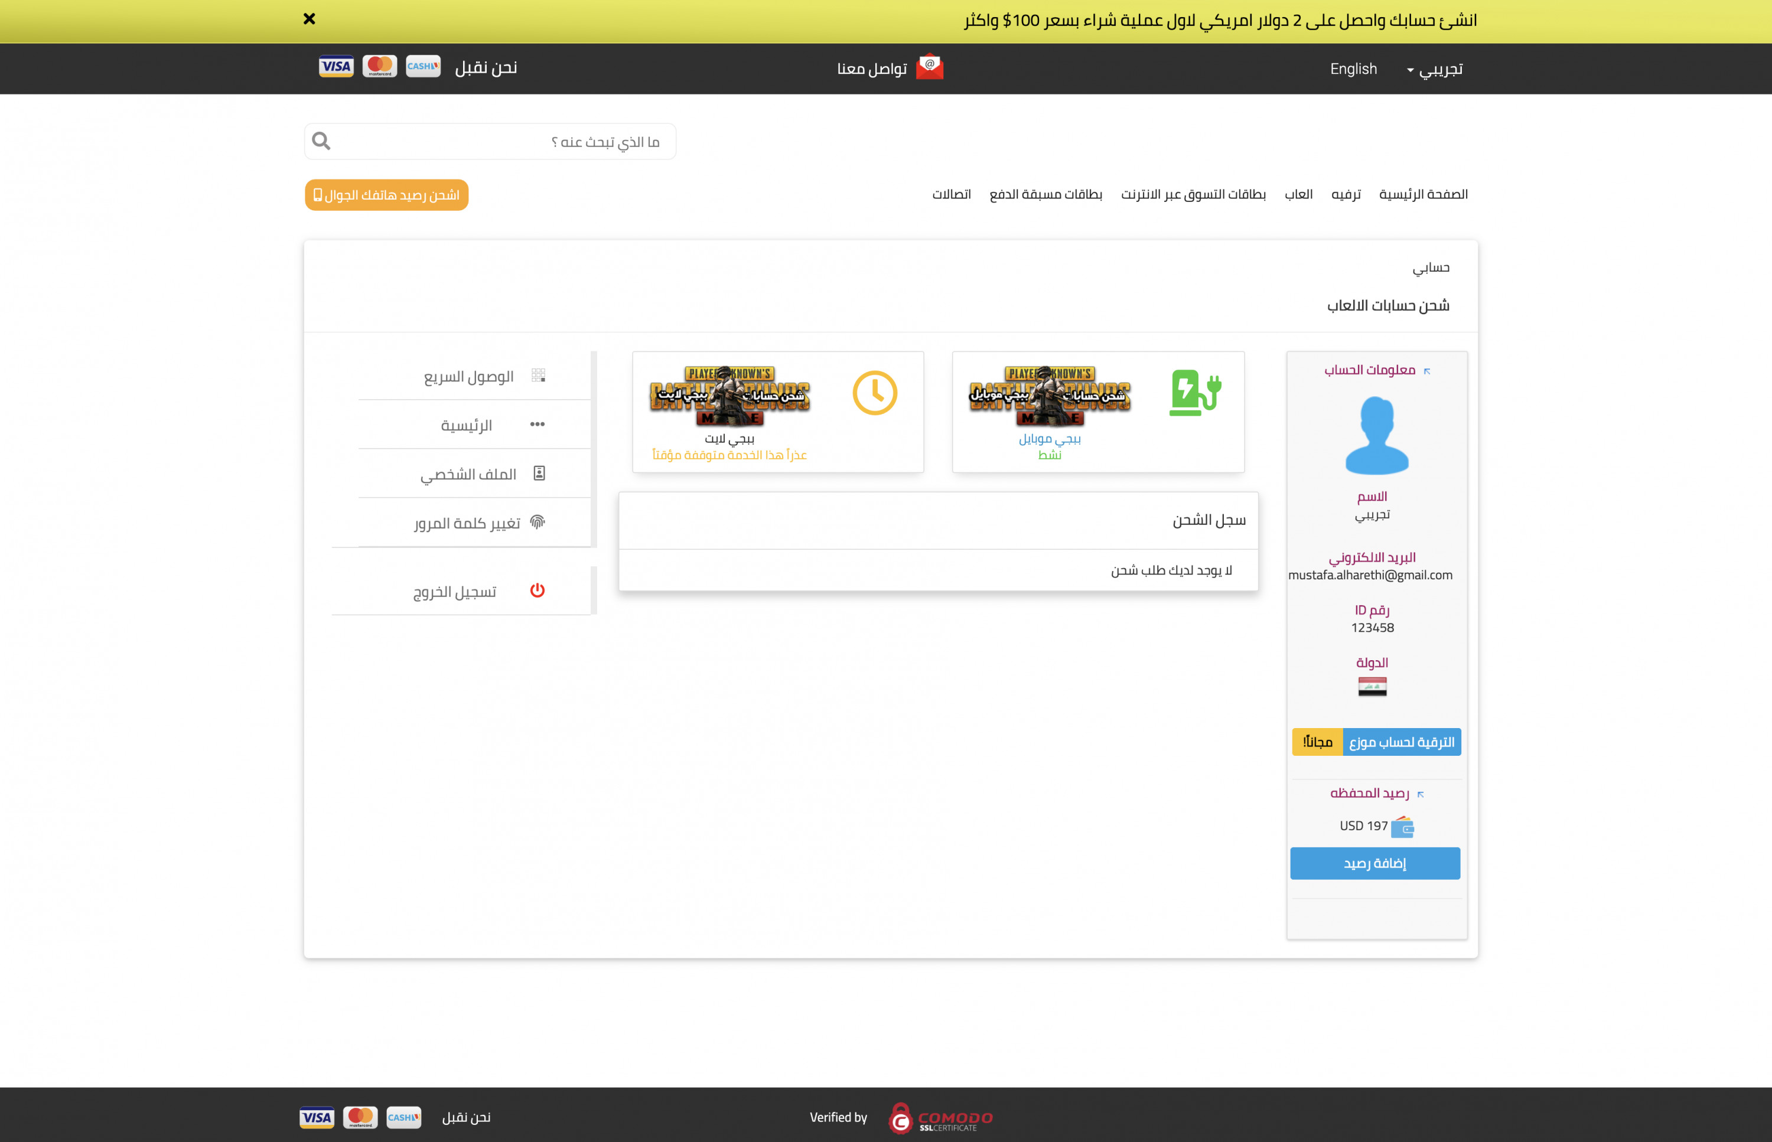This screenshot has height=1142, width=1772.
Task: Click تسجيل الخروج logout link
Action: point(455,592)
